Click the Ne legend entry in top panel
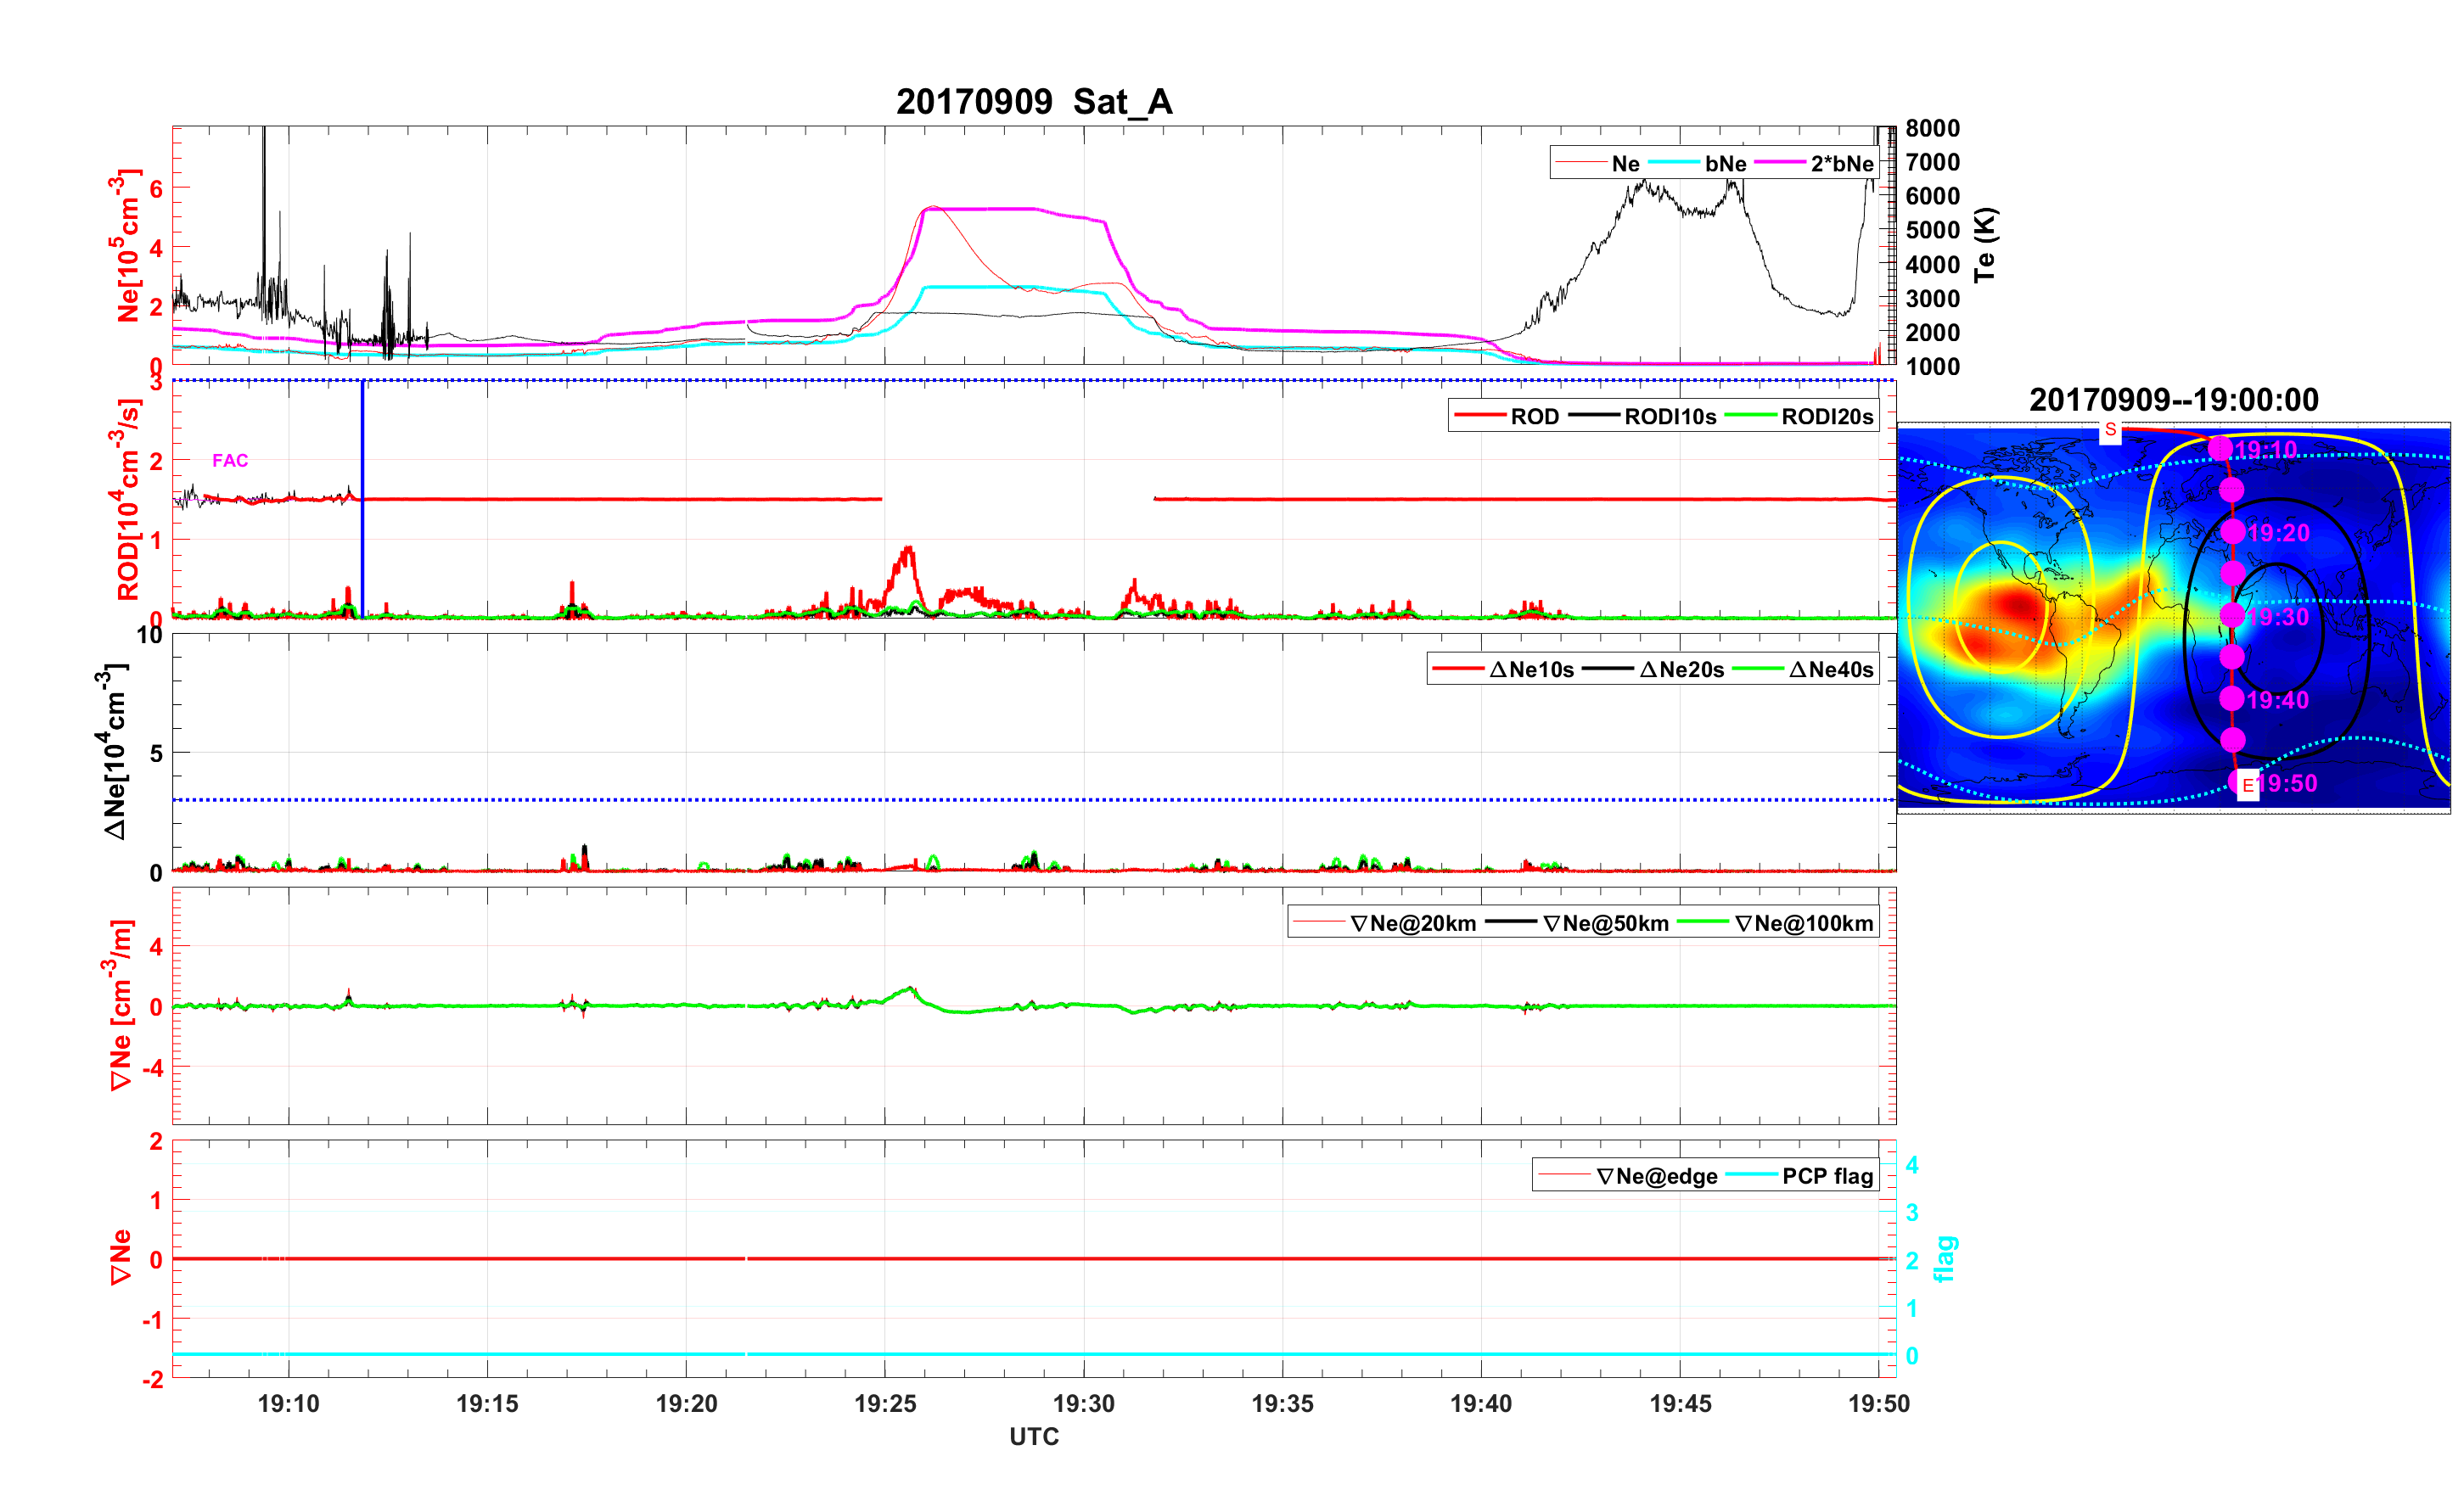This screenshot has width=2464, height=1490. [1625, 164]
